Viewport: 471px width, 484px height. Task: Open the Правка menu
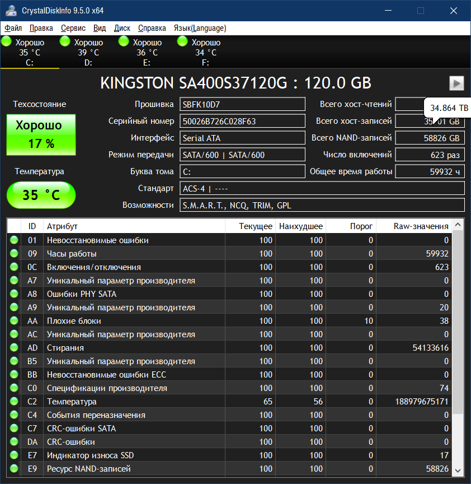click(x=41, y=29)
